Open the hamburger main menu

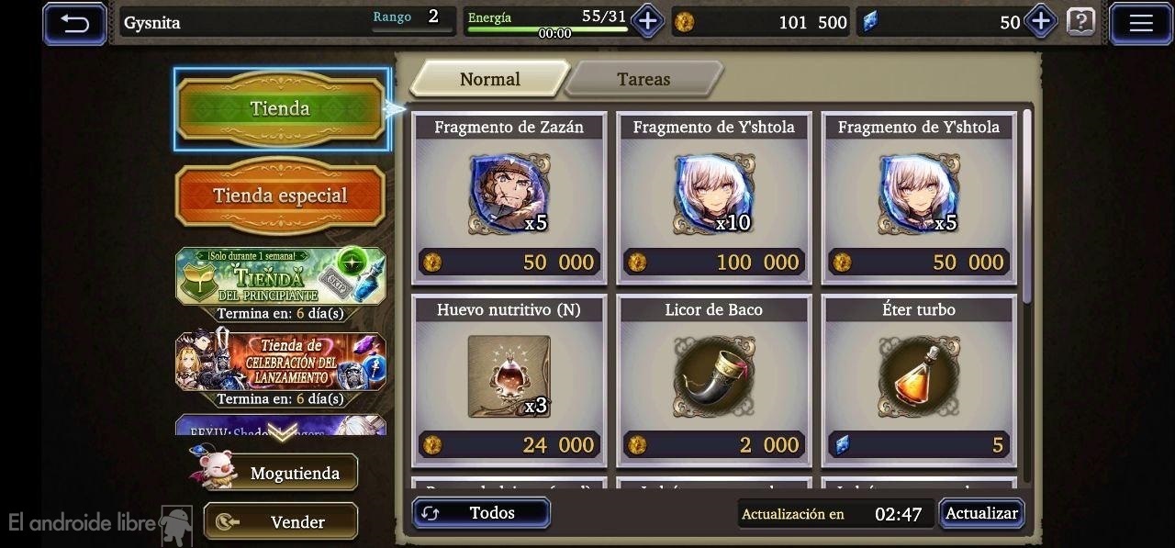click(x=1141, y=23)
